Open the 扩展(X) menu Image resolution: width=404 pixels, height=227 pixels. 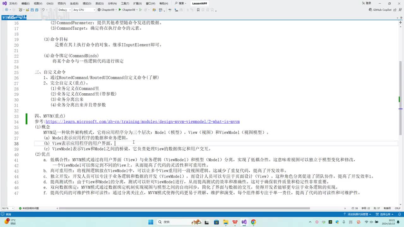137,3
